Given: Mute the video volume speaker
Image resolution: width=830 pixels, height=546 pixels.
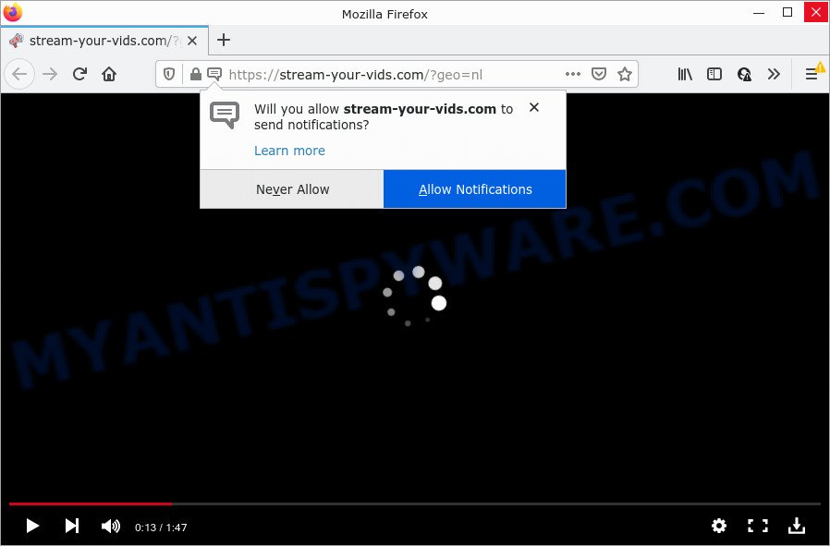Looking at the screenshot, I should (111, 526).
